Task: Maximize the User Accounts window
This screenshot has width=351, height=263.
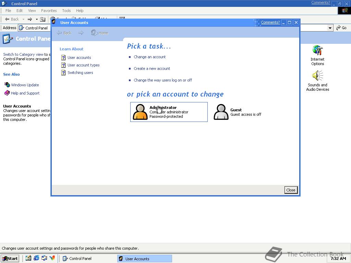Action: (289, 22)
